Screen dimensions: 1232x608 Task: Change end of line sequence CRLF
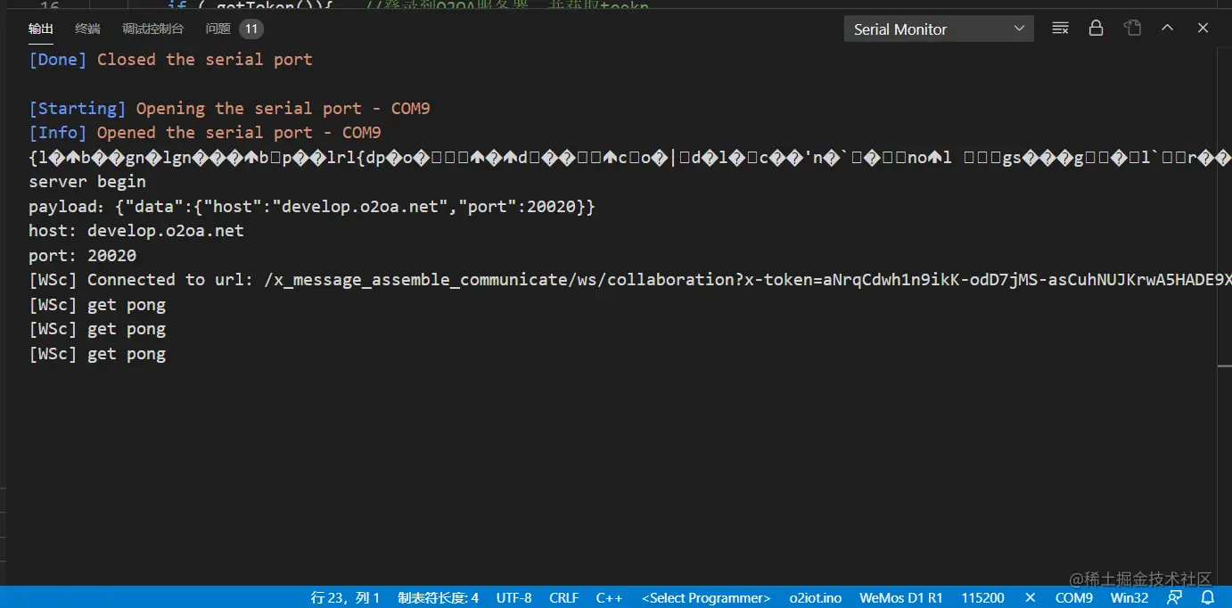click(x=564, y=598)
